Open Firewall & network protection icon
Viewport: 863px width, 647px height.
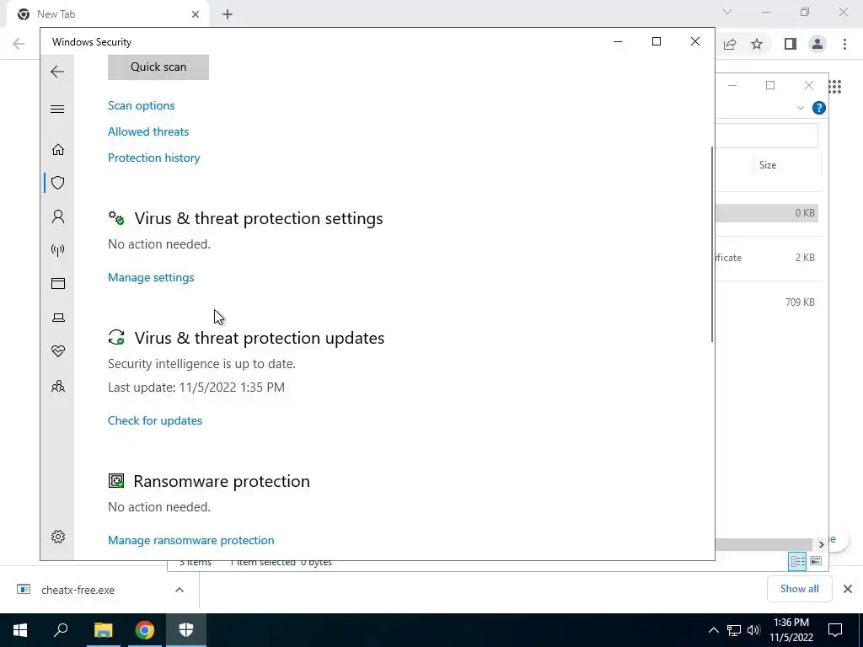click(58, 250)
